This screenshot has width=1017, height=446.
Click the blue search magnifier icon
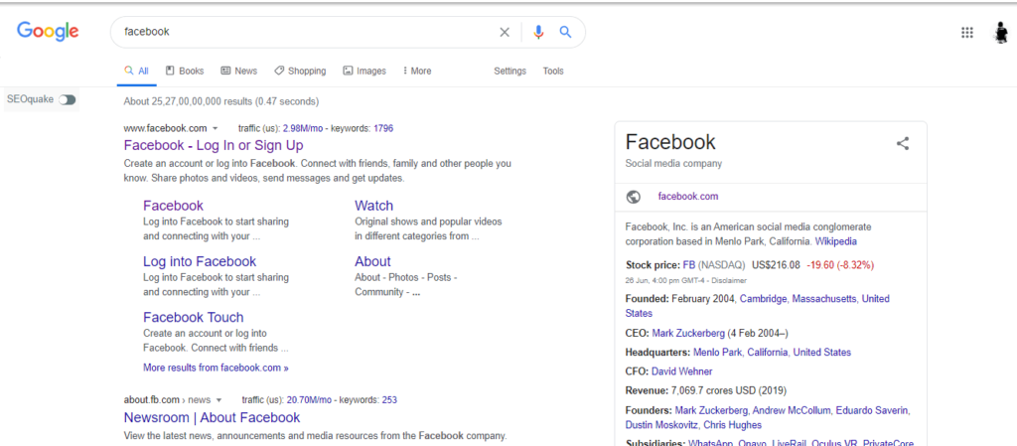tap(565, 32)
